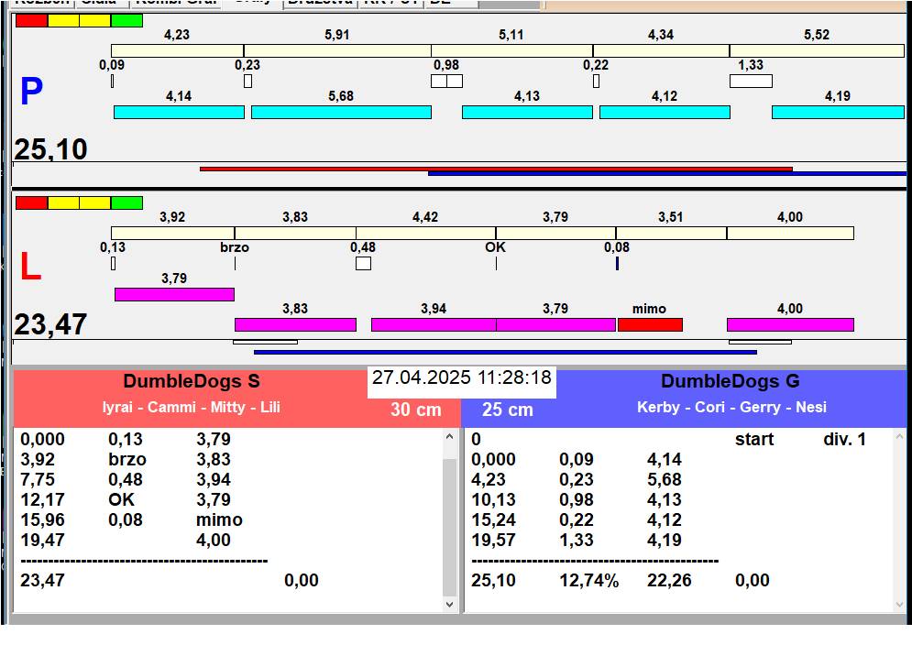Select the magenta 3,94 run bar
This screenshot has height=656, width=912.
click(434, 324)
